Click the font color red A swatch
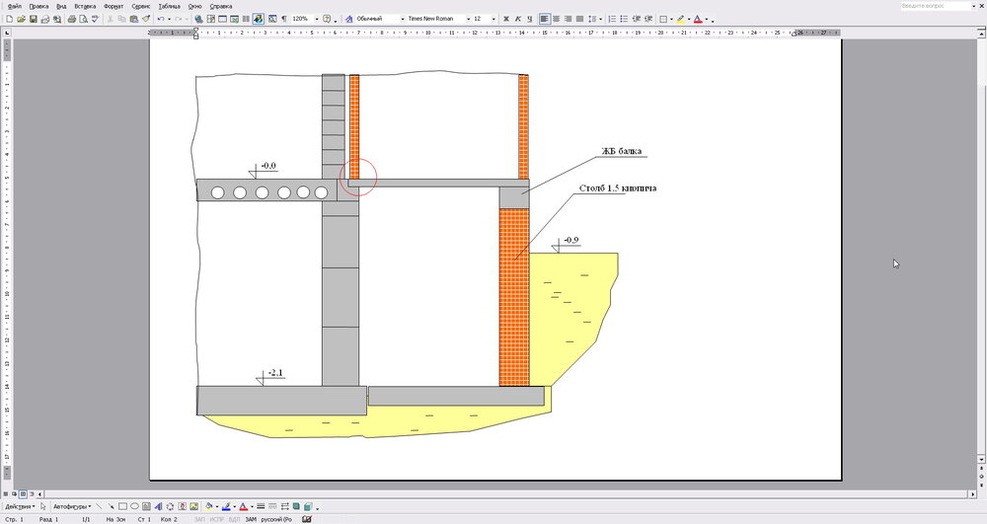987x524 pixels. [x=698, y=19]
